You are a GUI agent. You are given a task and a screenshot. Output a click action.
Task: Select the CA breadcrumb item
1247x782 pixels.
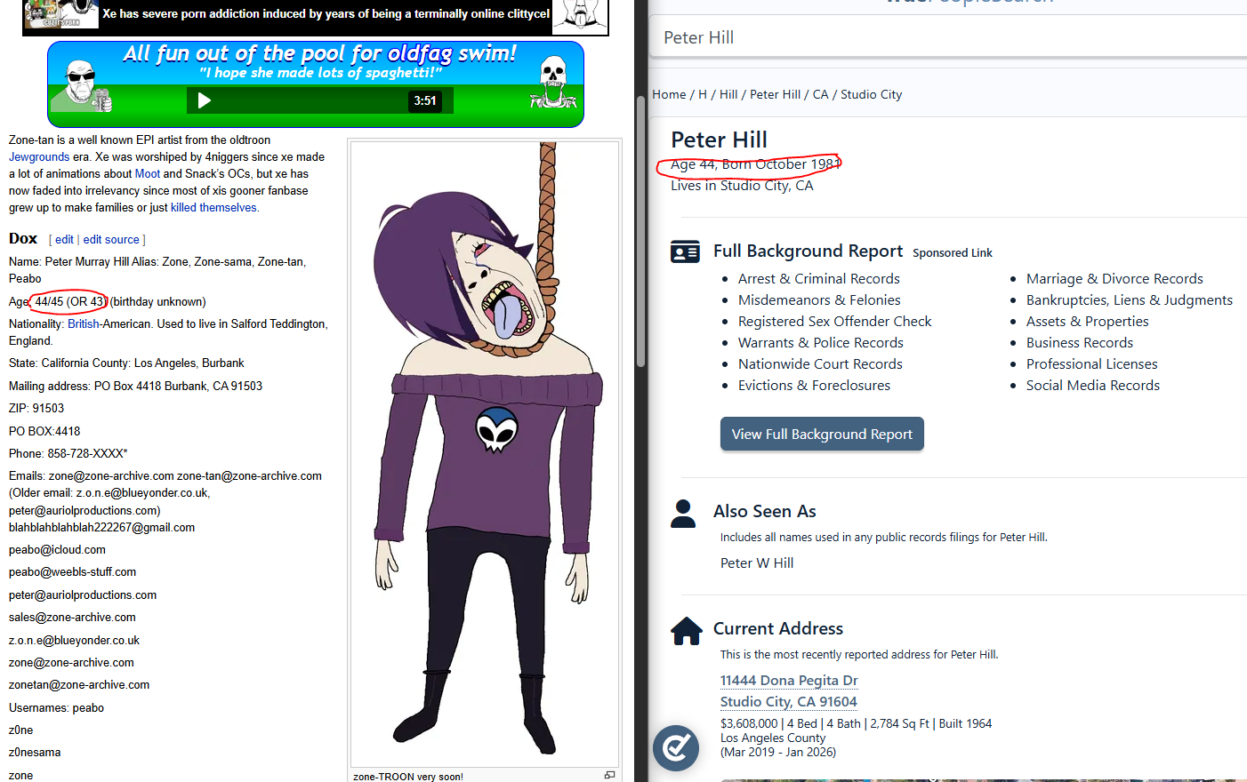[820, 94]
